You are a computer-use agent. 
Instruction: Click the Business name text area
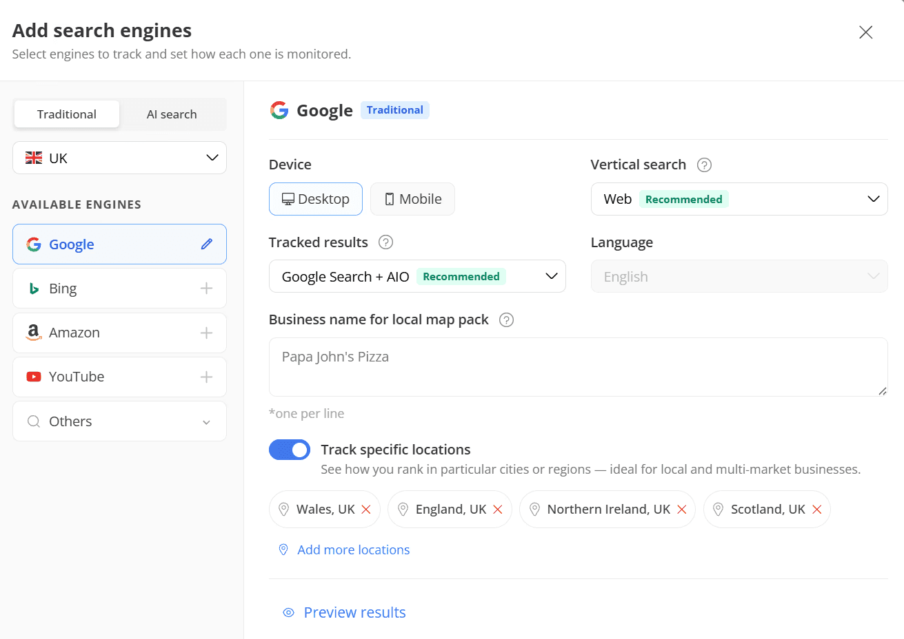coord(578,367)
